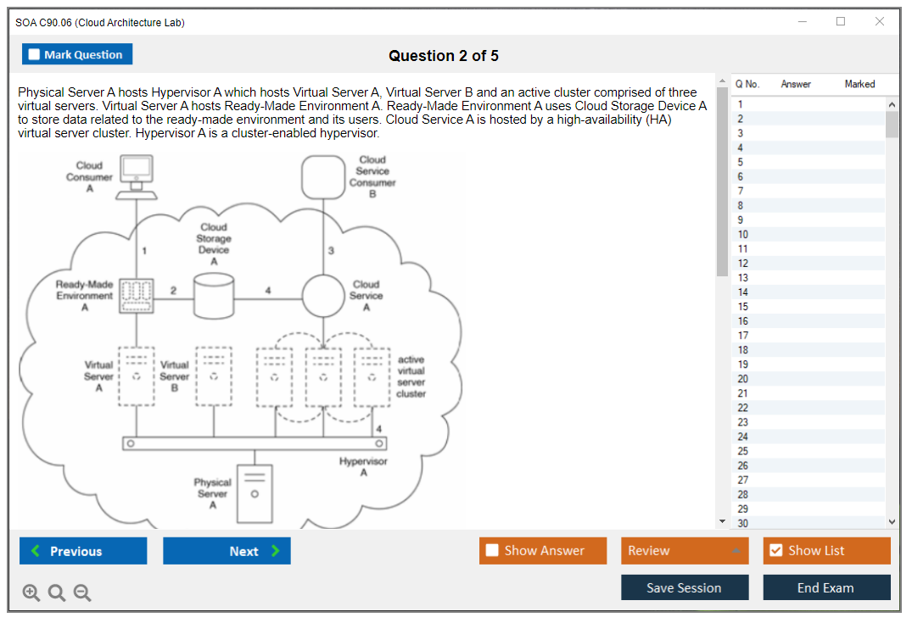The width and height of the screenshot is (912, 623).
Task: Return to the Previous question
Action: [x=83, y=551]
